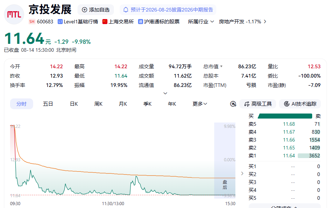Screen dimensions: 332x208
Task: Click the MTL company logo
Action: coord(14,15)
